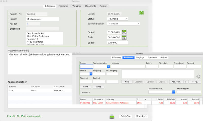
Task: Click the green book icon beside Datum
Action: pyautogui.click(x=141, y=13)
